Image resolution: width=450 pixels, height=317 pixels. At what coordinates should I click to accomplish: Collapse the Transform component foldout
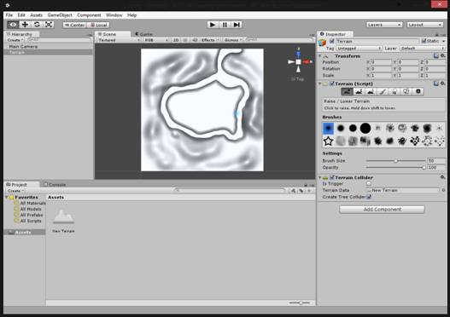point(320,56)
